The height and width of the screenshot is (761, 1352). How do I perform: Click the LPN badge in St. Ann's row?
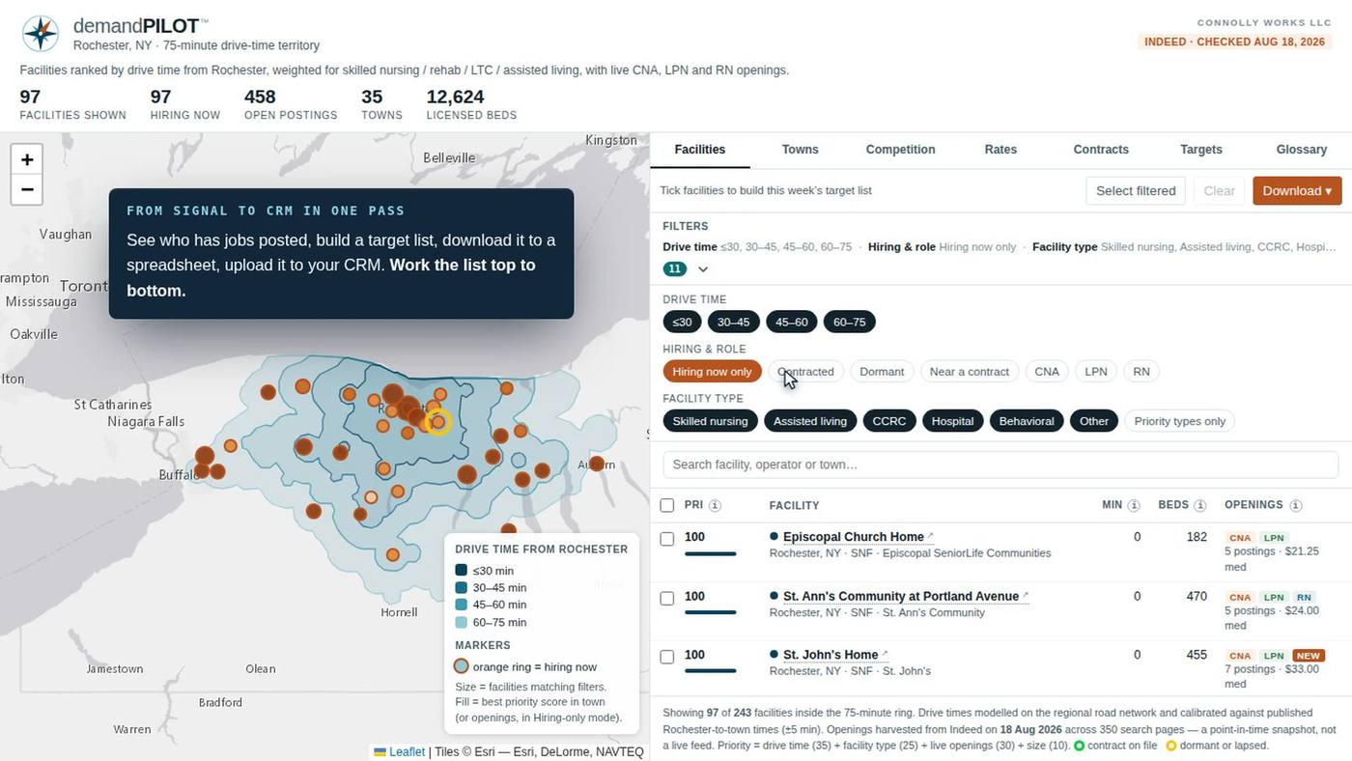coord(1274,598)
